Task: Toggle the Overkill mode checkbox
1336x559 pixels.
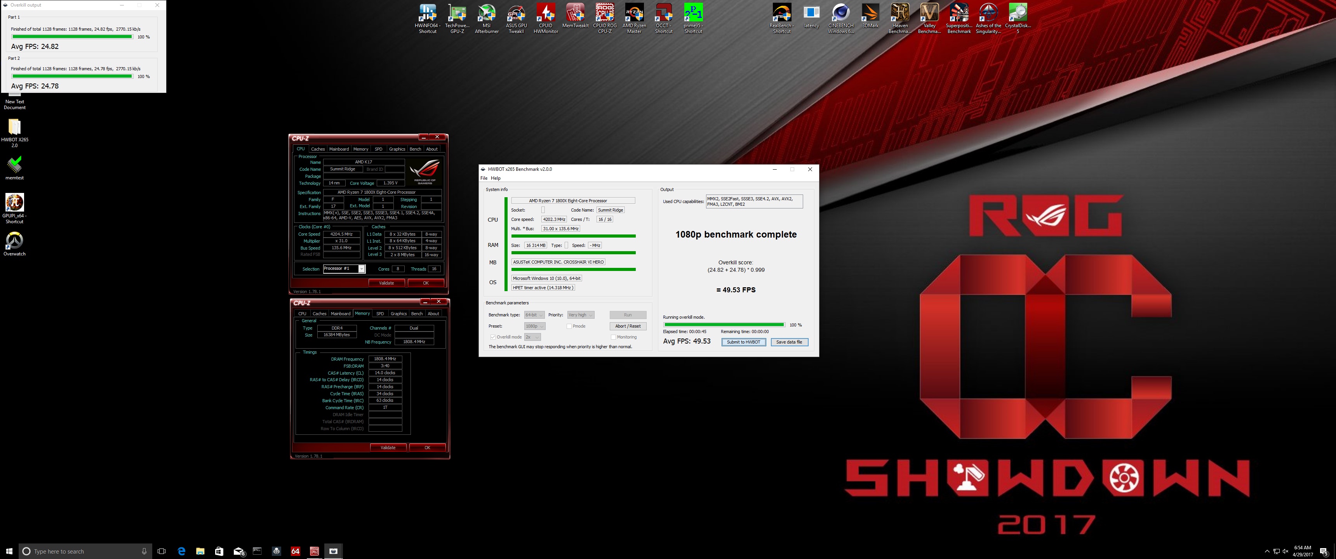Action: [493, 337]
